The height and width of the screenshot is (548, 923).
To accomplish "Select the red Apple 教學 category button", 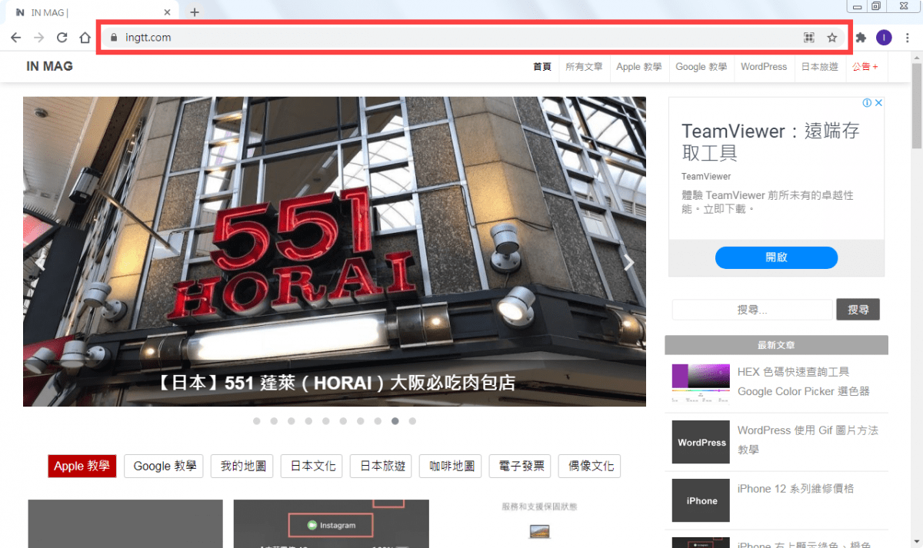I will [82, 466].
